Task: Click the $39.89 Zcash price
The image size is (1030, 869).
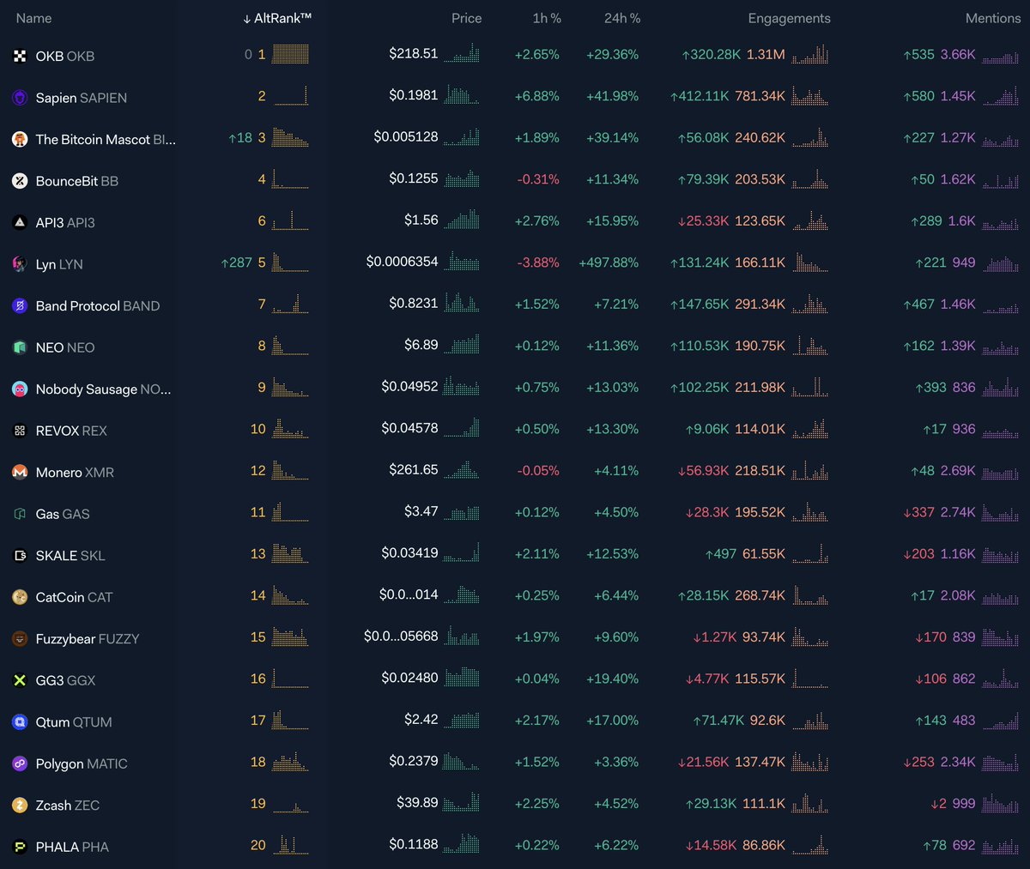Action: (x=417, y=803)
